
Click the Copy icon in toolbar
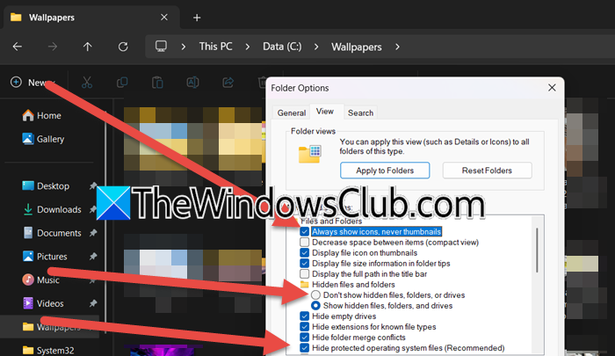coord(122,83)
